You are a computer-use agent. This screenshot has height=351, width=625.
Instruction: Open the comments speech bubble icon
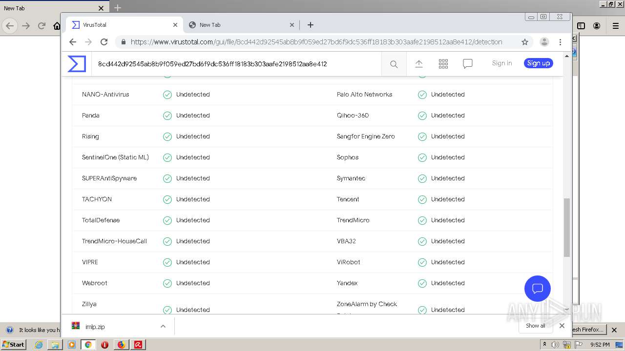(468, 64)
